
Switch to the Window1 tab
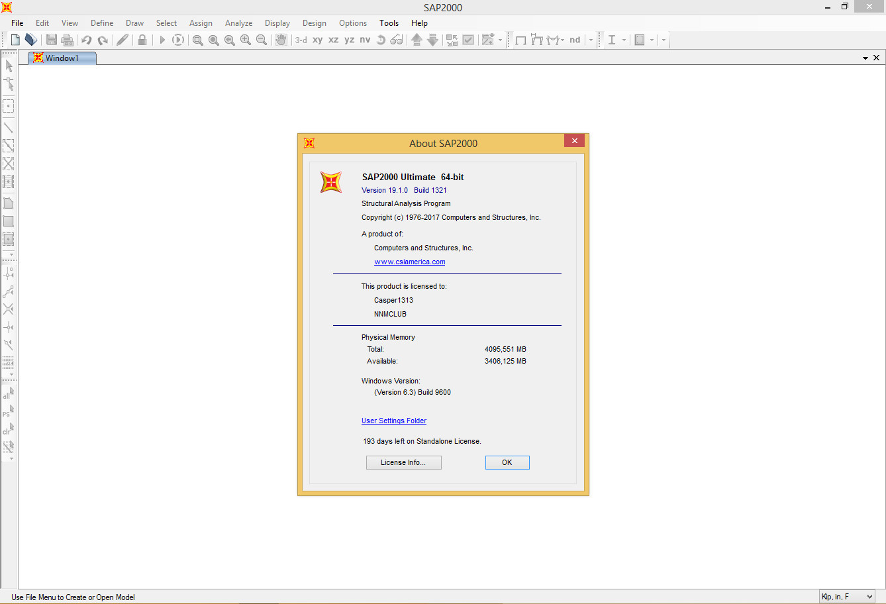pos(62,58)
